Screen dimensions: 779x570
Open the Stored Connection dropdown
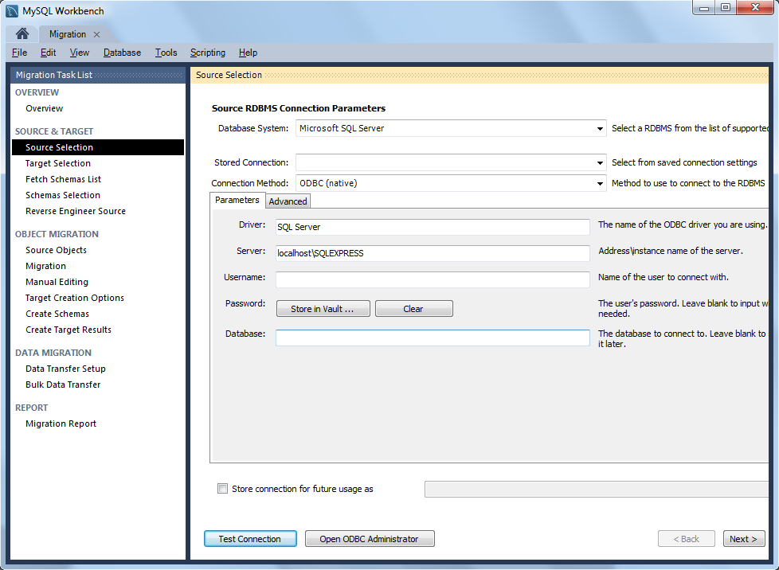point(600,163)
